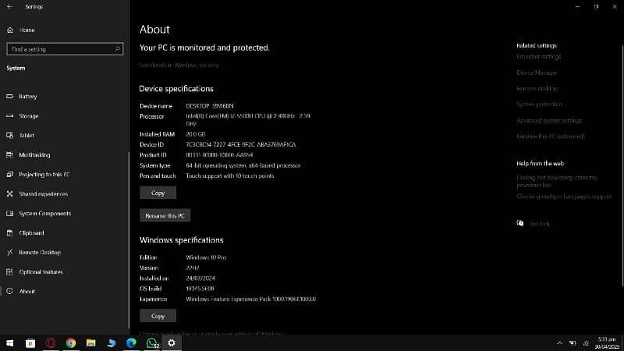Open Microsoft Store from the taskbar
Screen dimensions: 624x351
click(x=30, y=343)
